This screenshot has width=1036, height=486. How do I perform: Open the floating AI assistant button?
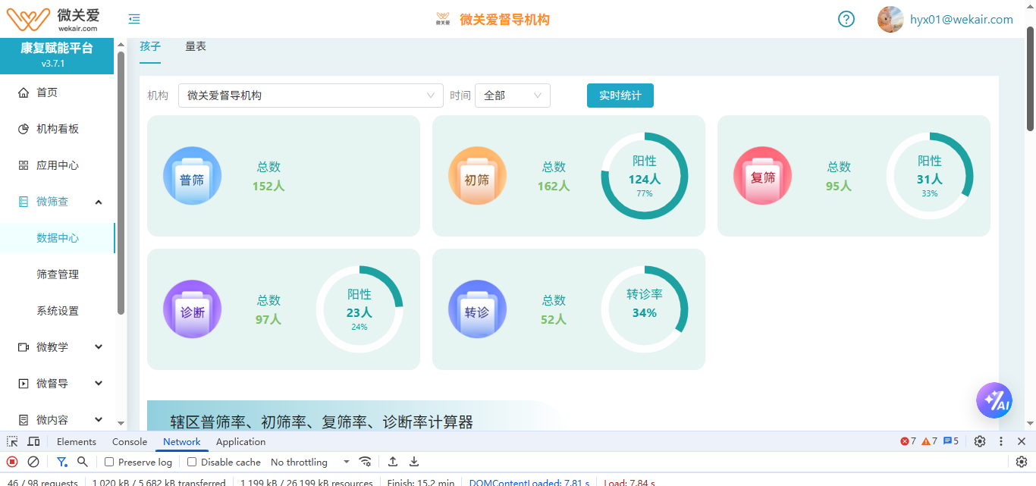click(x=994, y=400)
